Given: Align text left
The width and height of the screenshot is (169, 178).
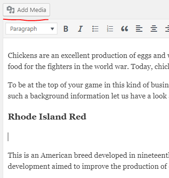Looking at the screenshot, I should (x=139, y=29).
